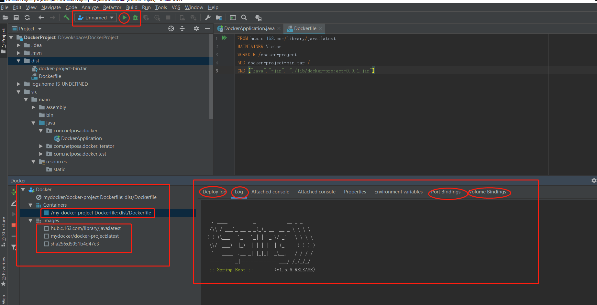Viewport: 597px width, 305px height.
Task: Open the 1: Project side tool window
Action: coord(4,41)
